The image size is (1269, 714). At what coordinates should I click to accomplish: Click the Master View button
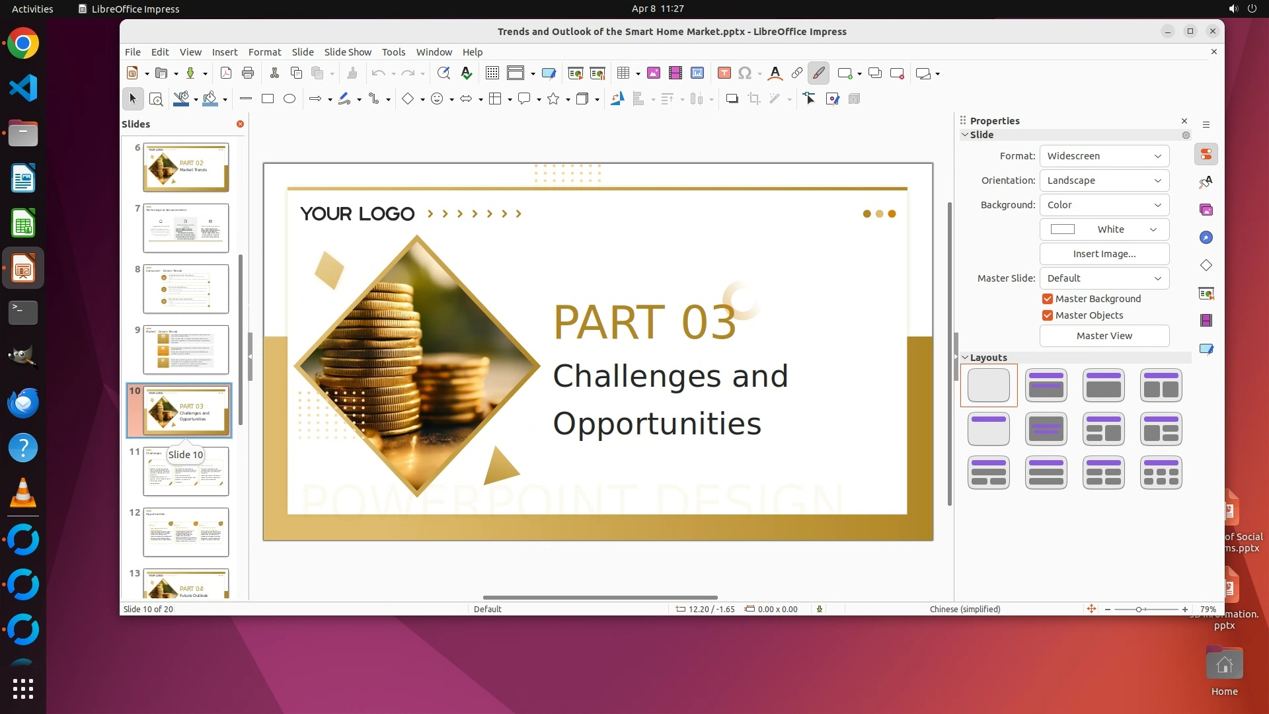pos(1104,336)
